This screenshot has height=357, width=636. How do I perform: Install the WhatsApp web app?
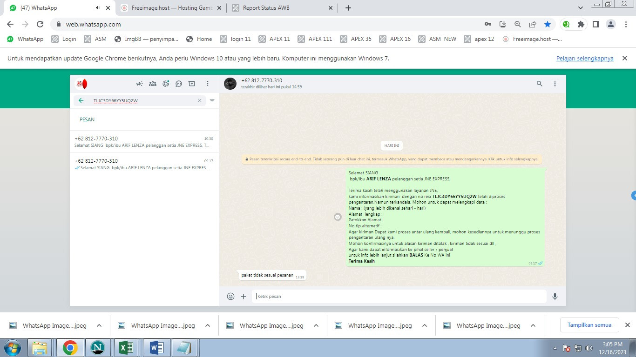click(x=503, y=24)
